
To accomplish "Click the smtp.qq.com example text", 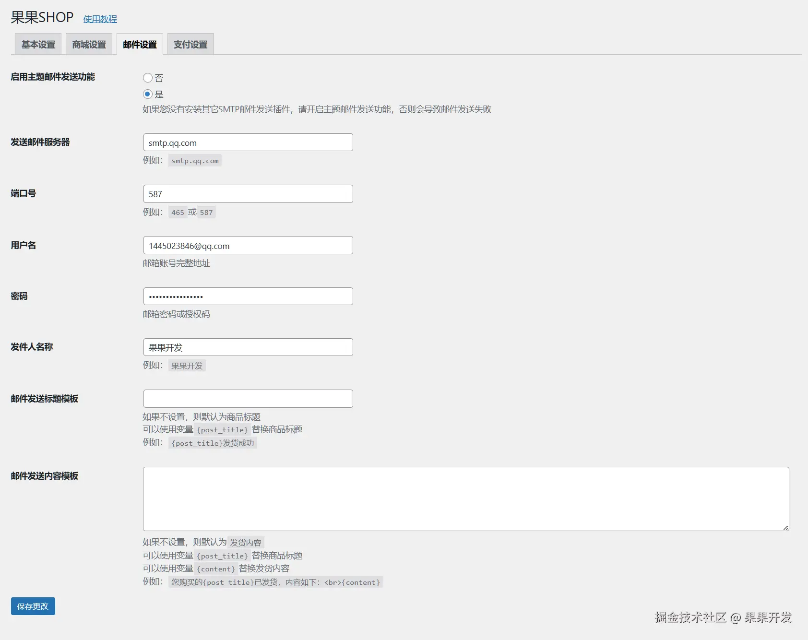I will (x=194, y=161).
